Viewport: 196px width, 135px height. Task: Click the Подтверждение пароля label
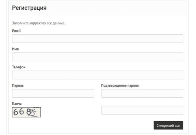click(120, 85)
